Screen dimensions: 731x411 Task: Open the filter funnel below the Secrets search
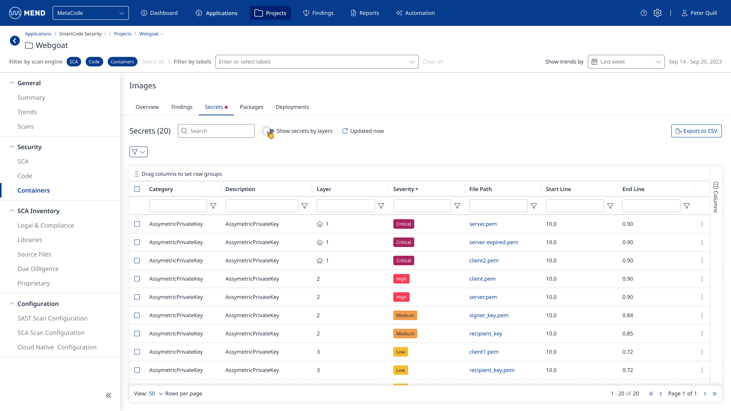click(x=138, y=152)
